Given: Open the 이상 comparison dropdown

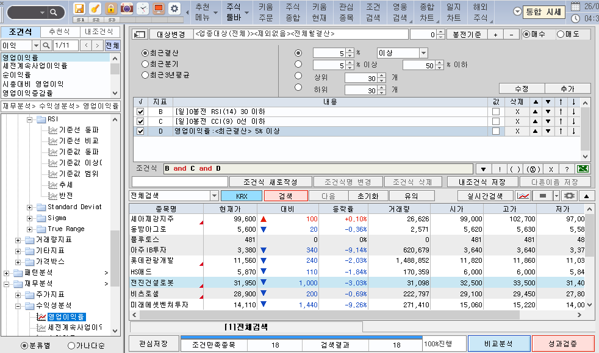Looking at the screenshot, I should click(423, 53).
